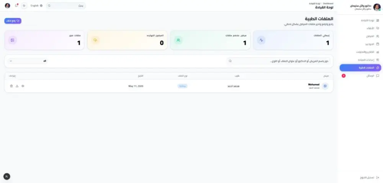The image size is (383, 183).
Task: Go to the patients page (المرضى) in the sidebar
Action: (x=360, y=36)
